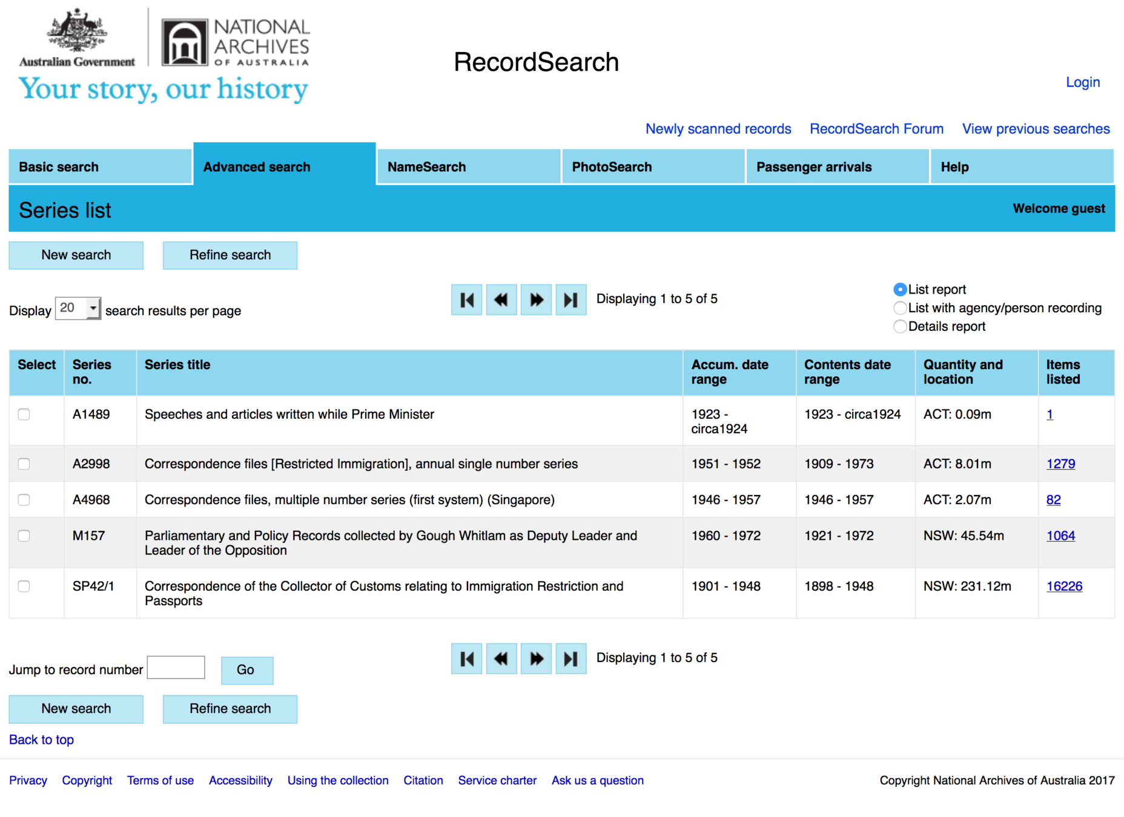Click the bottom Refine search button

pyautogui.click(x=230, y=709)
